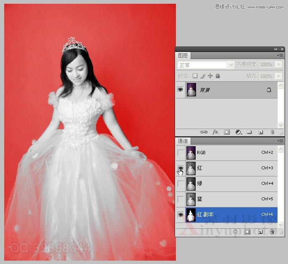Image resolution: width=288 pixels, height=264 pixels.
Task: Click the Ctrl+2 shortcut text
Action: [x=267, y=153]
